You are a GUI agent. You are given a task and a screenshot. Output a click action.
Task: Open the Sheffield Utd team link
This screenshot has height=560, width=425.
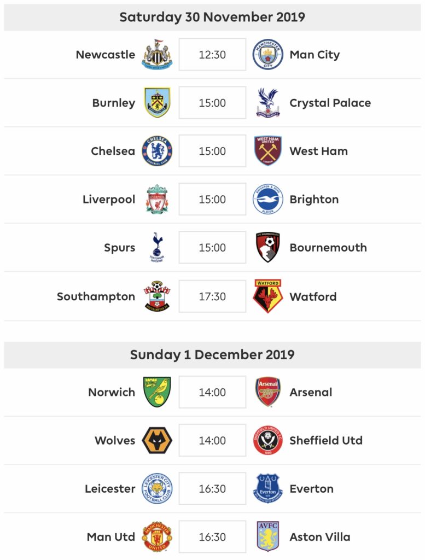pyautogui.click(x=326, y=440)
